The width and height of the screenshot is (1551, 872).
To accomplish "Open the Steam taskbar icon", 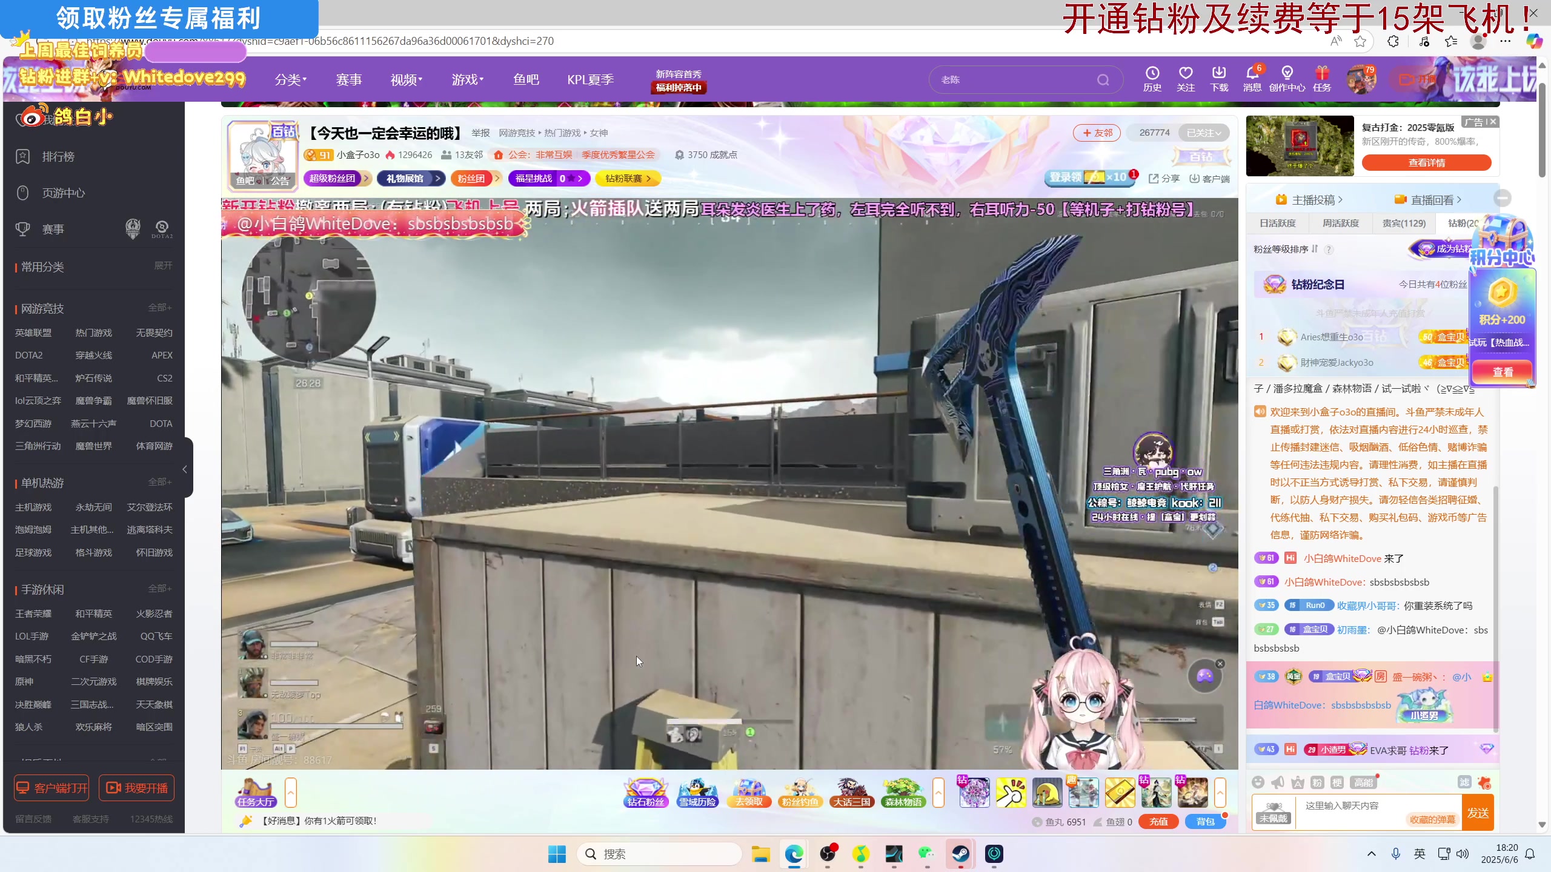I will 960,854.
